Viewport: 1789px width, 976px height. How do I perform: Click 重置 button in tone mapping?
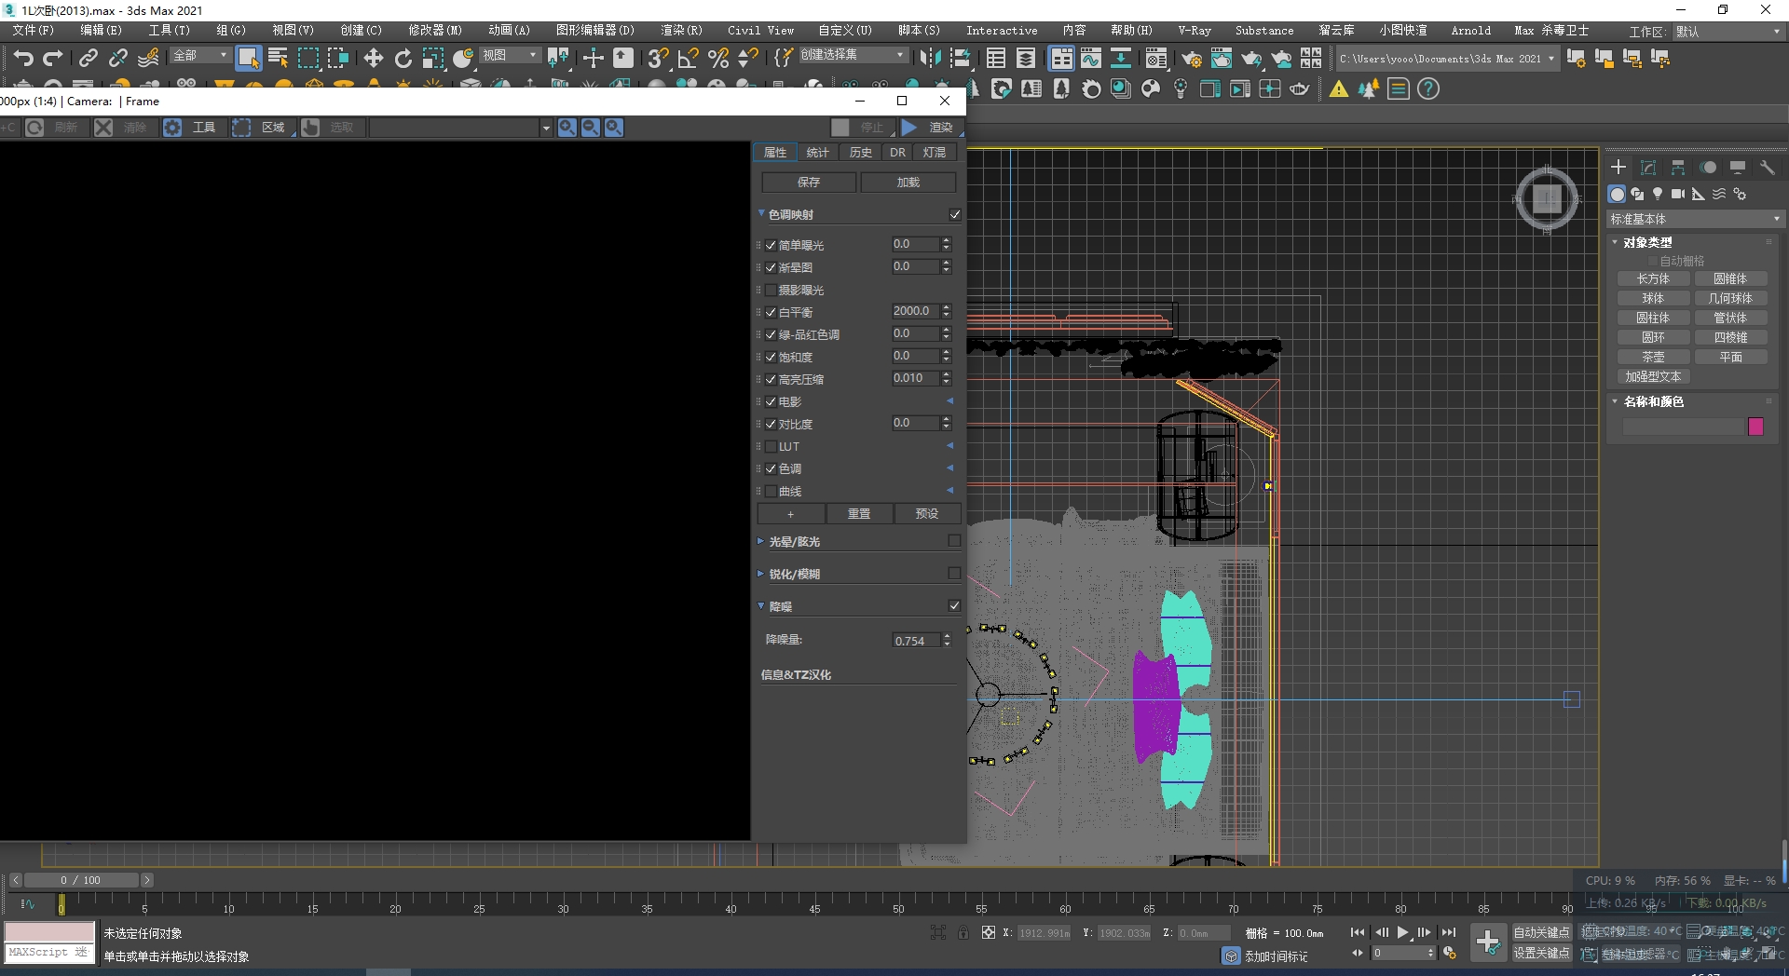coord(859,514)
